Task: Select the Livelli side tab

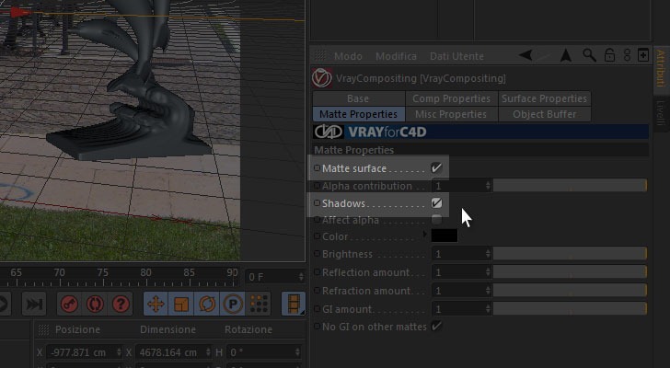Action: tap(661, 113)
